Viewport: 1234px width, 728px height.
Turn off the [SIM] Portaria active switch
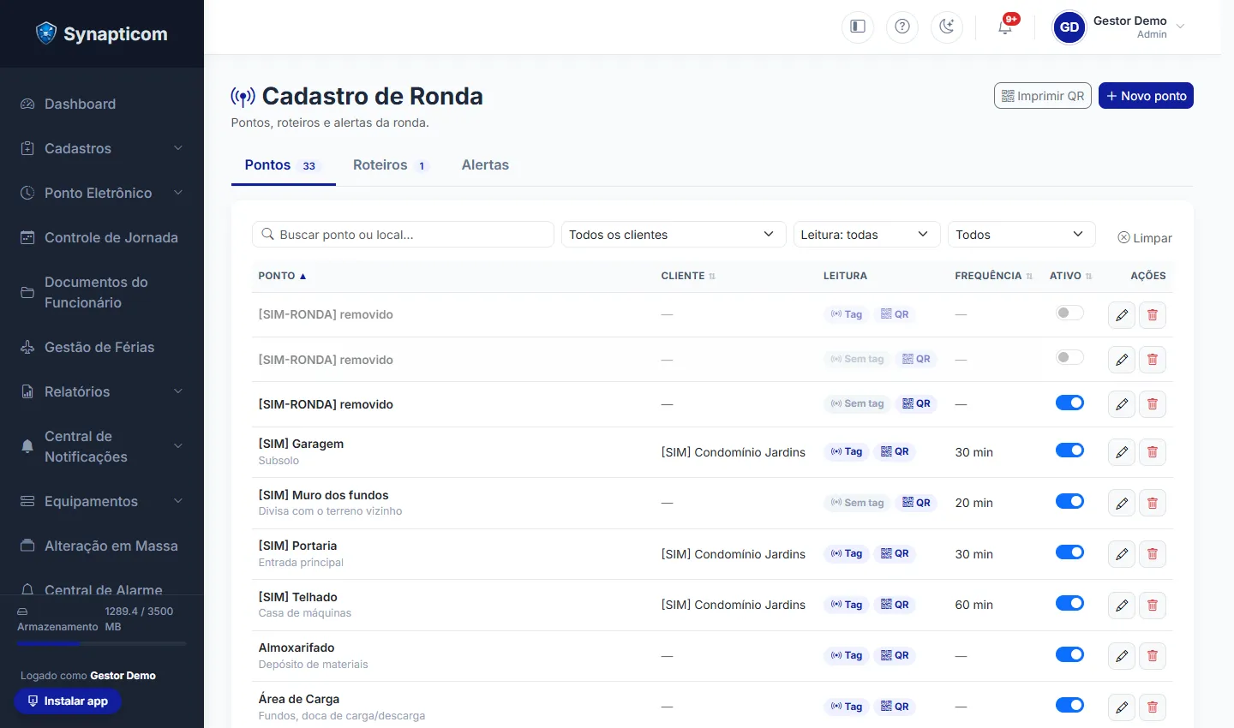1069,552
